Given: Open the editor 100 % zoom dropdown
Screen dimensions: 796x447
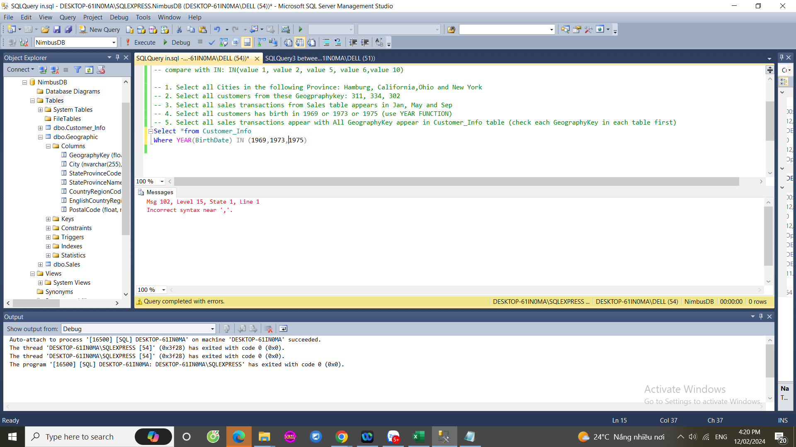Looking at the screenshot, I should tap(162, 181).
